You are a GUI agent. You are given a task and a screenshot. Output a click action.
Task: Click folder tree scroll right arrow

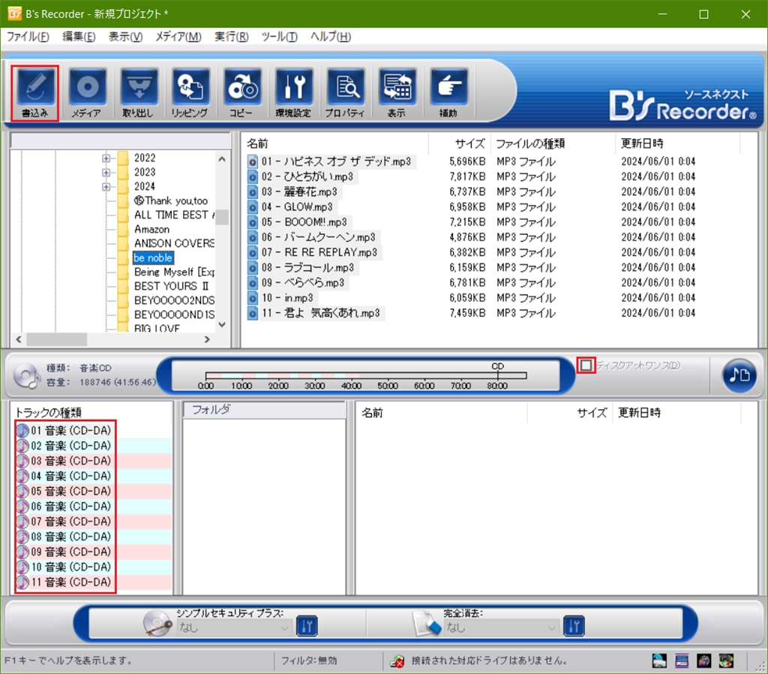click(207, 339)
